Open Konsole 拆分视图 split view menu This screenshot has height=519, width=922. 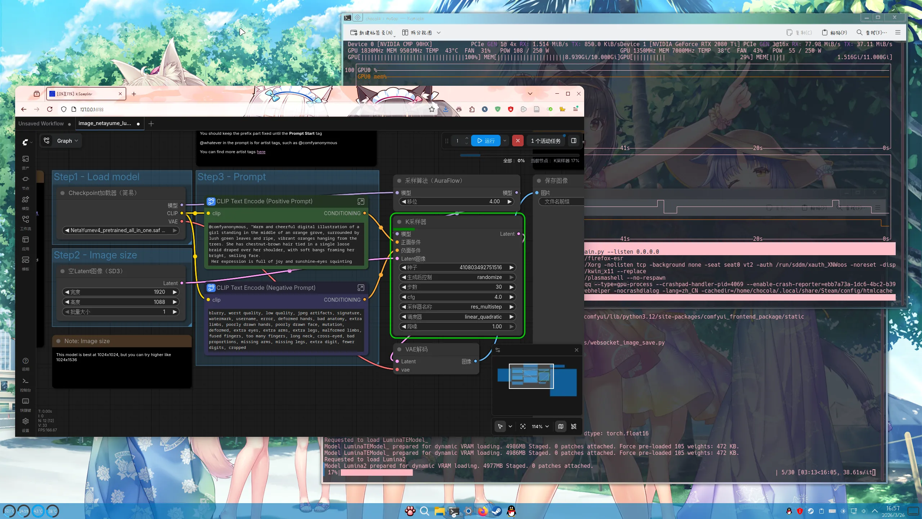[x=421, y=32]
